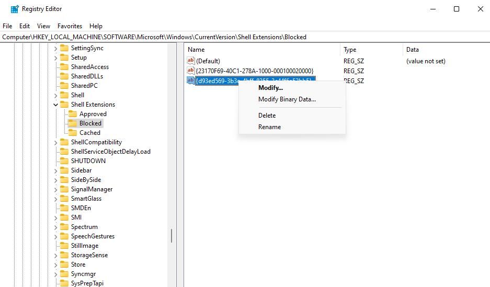This screenshot has width=490, height=287.
Task: Open the Favorites menu
Action: pos(70,26)
